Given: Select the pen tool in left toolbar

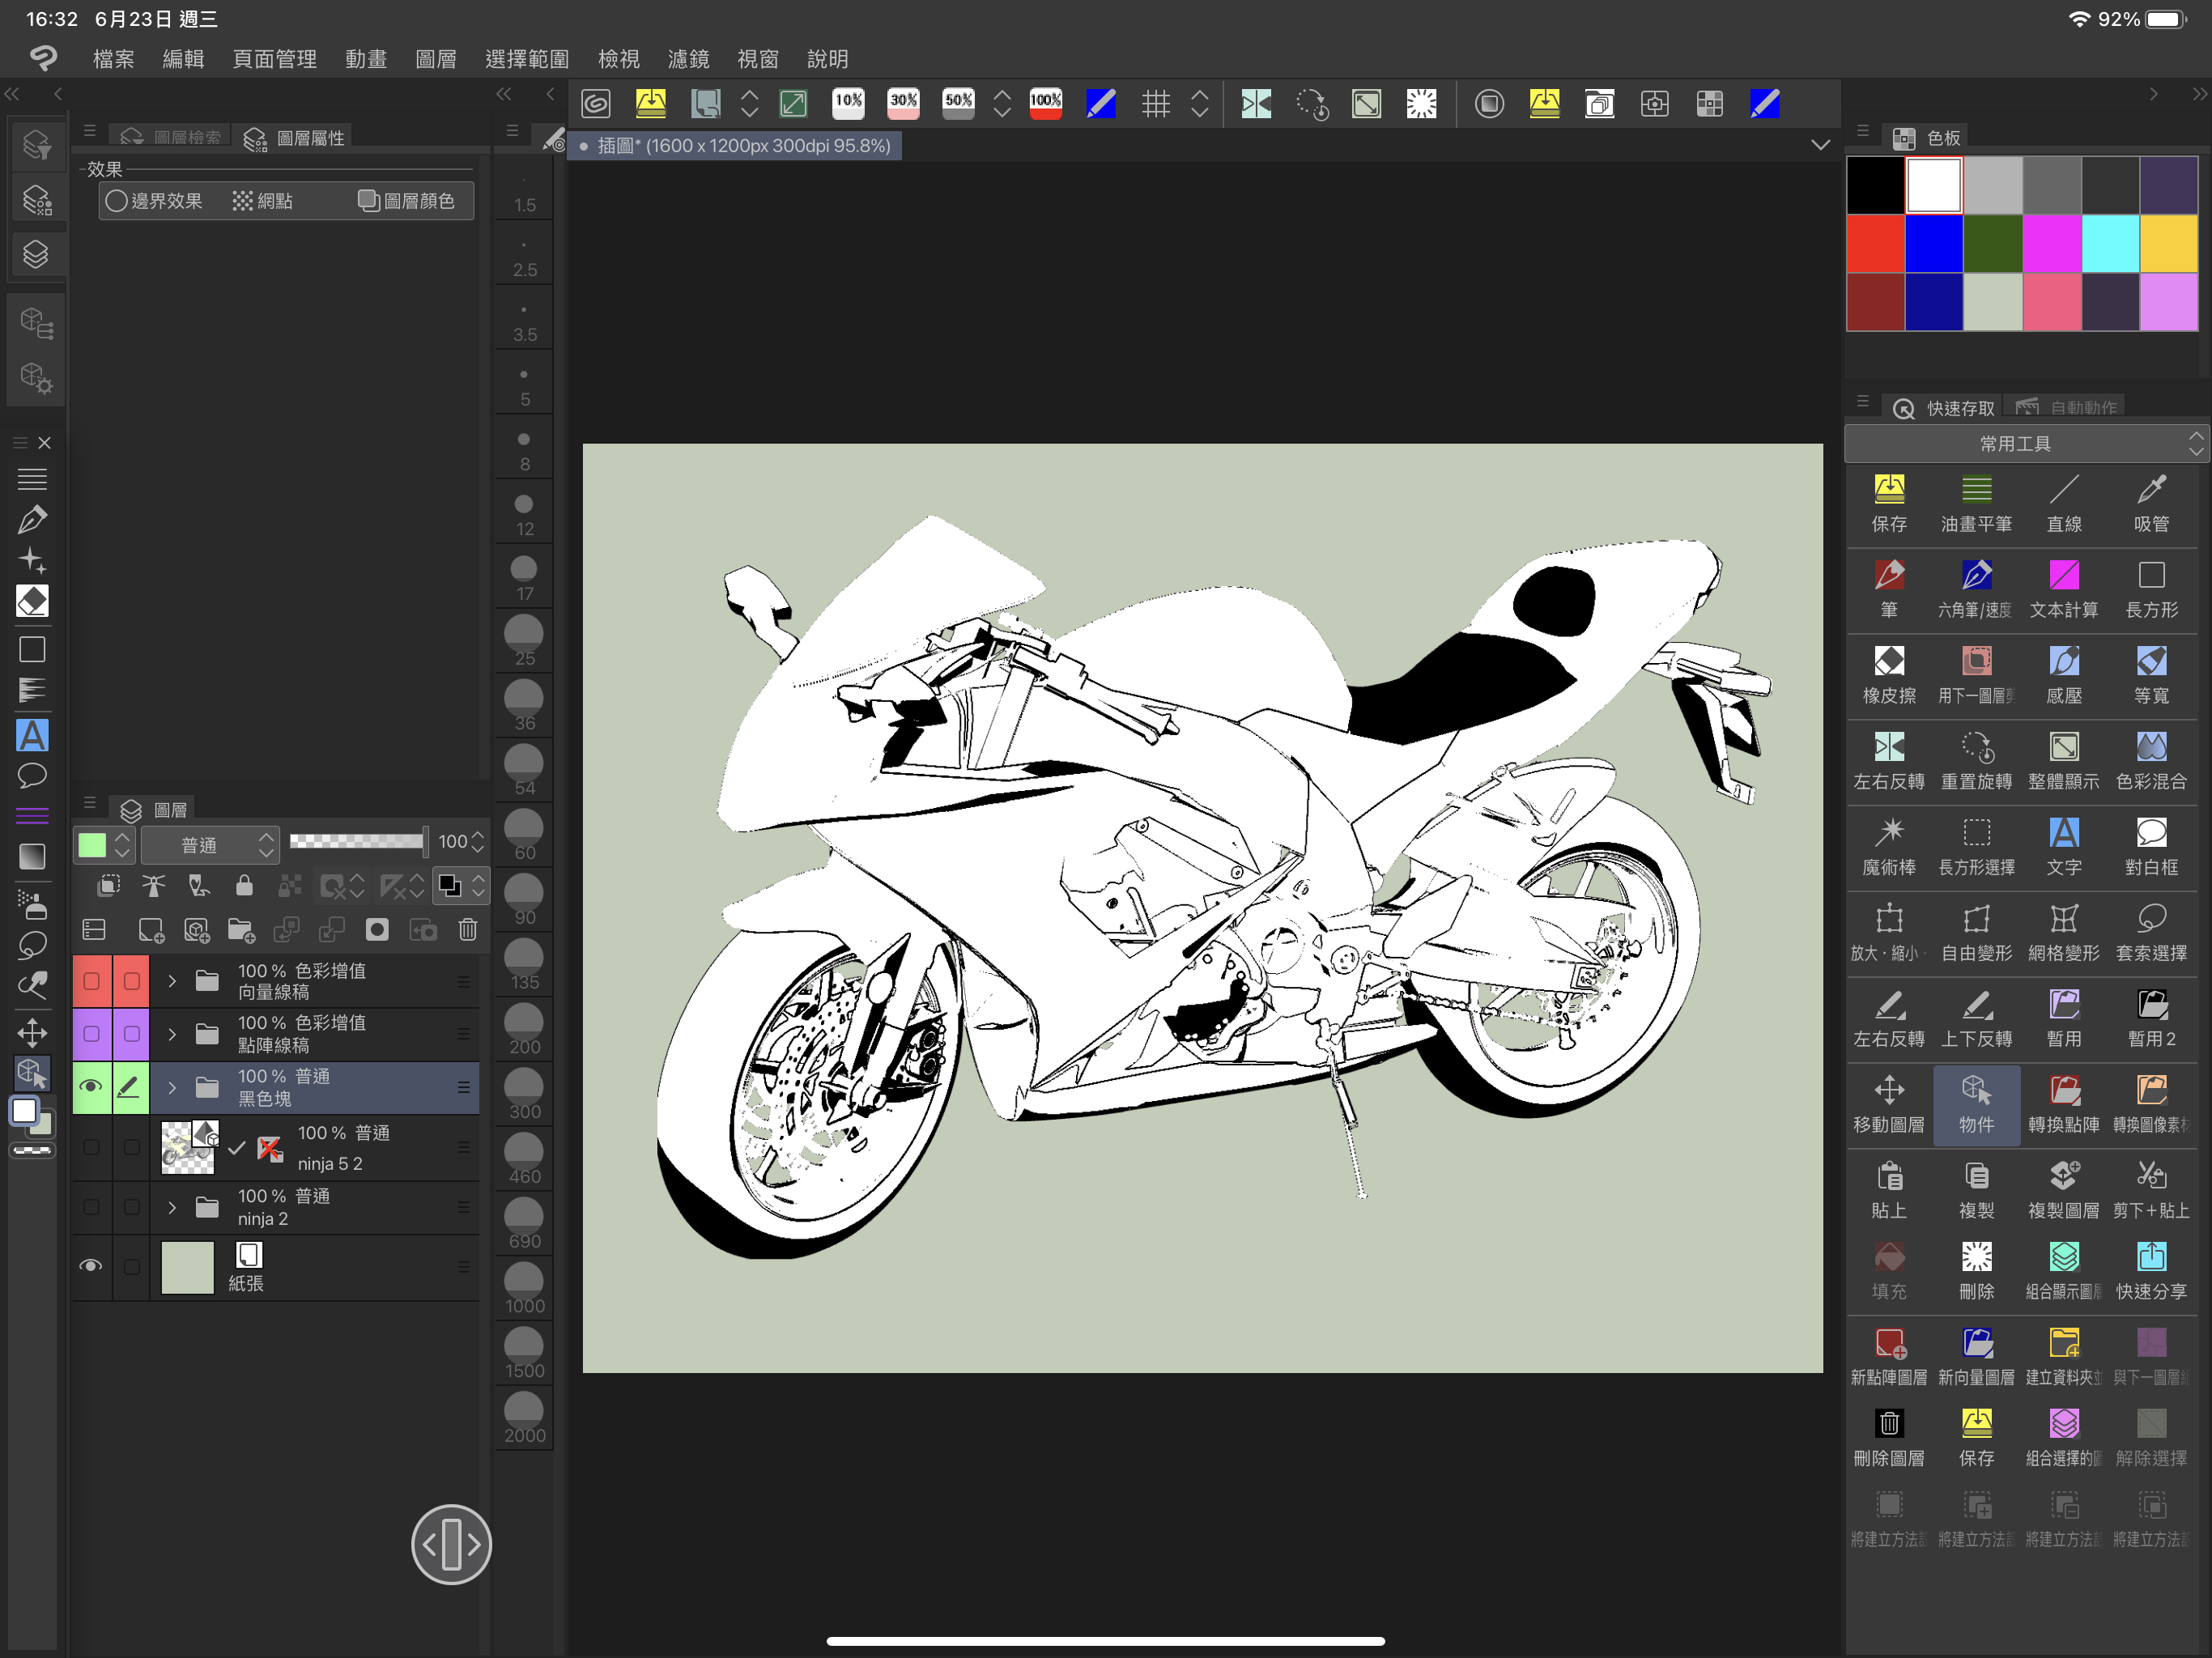Looking at the screenshot, I should coord(32,520).
